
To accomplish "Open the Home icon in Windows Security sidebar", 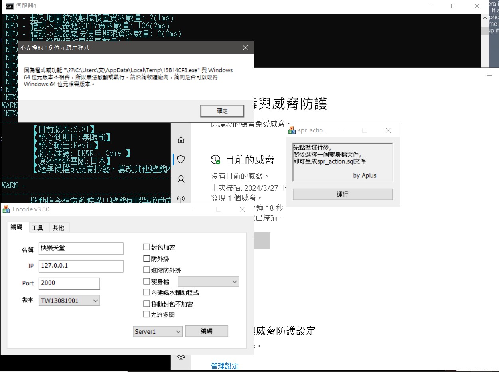I will (x=181, y=140).
